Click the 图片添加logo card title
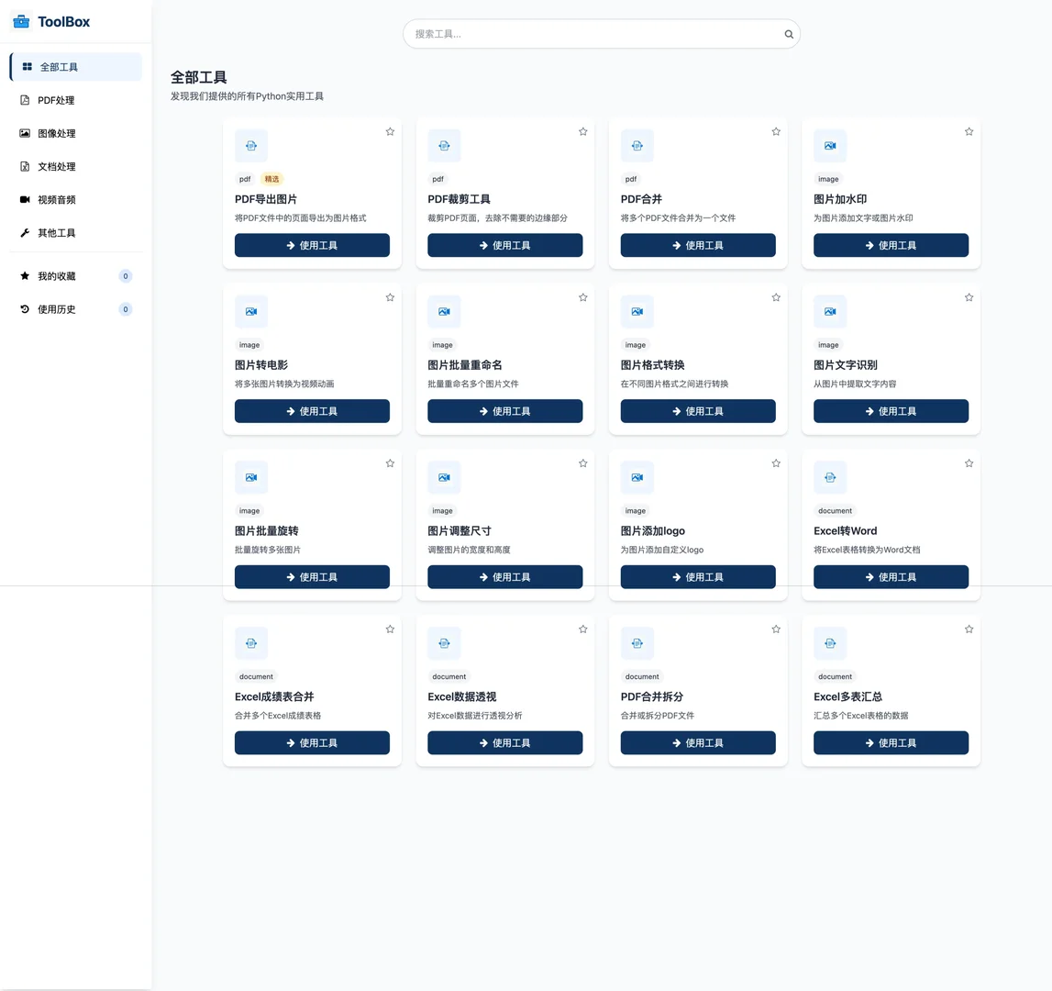The image size is (1052, 991). click(x=653, y=531)
